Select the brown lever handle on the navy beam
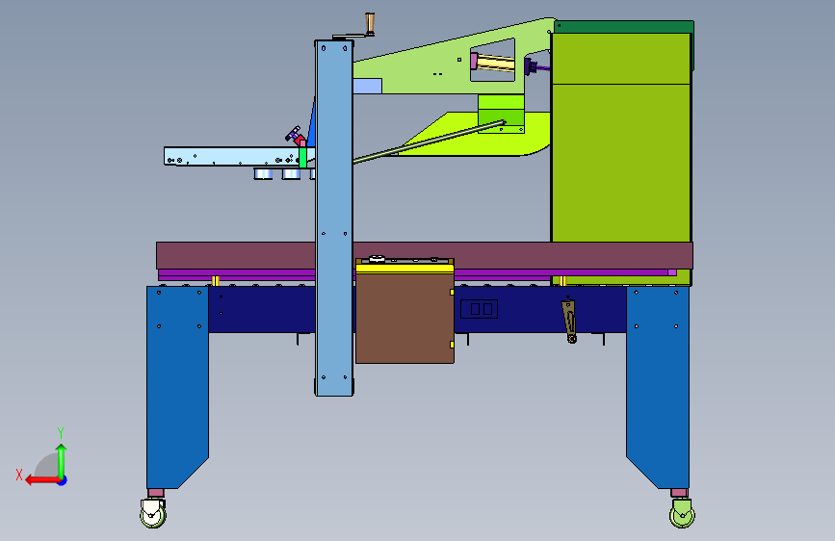835x541 pixels. (569, 322)
